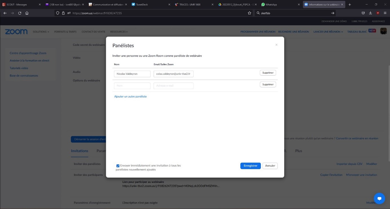Viewport: 390px width, 209px height.
Task: Remove Nicolas Valdeyron with Supprimer button
Action: click(268, 73)
